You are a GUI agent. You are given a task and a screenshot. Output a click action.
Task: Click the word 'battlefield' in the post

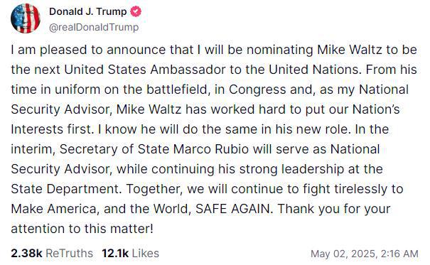coord(176,90)
